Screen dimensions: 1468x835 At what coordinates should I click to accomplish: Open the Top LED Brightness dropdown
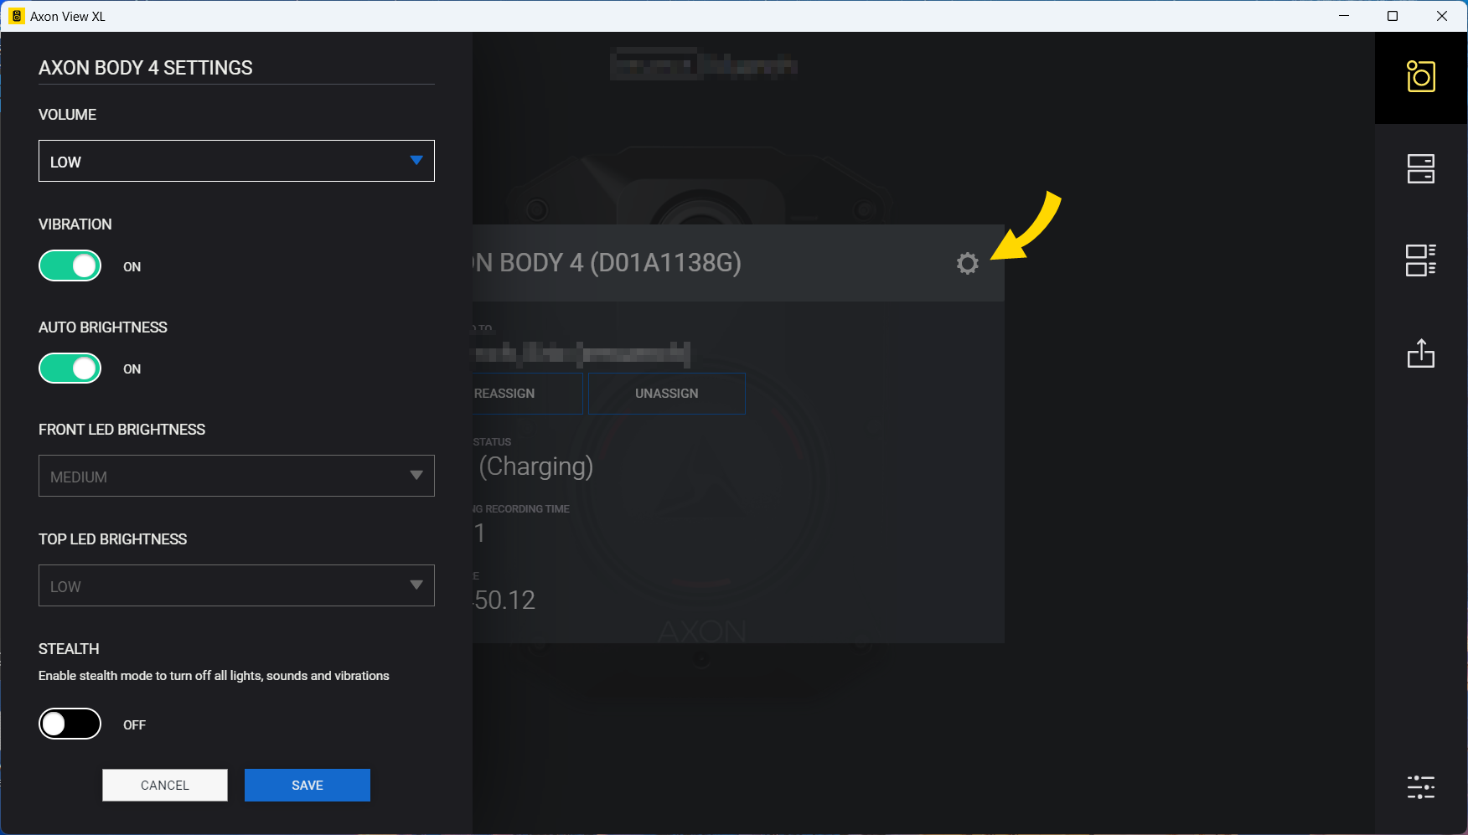236,585
